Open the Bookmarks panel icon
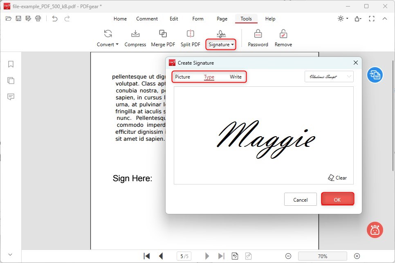395x263 pixels. pos(11,64)
